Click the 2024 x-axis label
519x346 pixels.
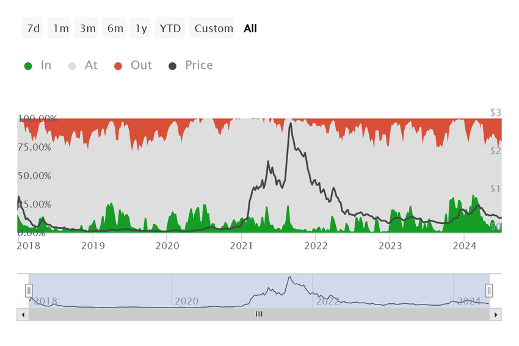click(x=465, y=246)
